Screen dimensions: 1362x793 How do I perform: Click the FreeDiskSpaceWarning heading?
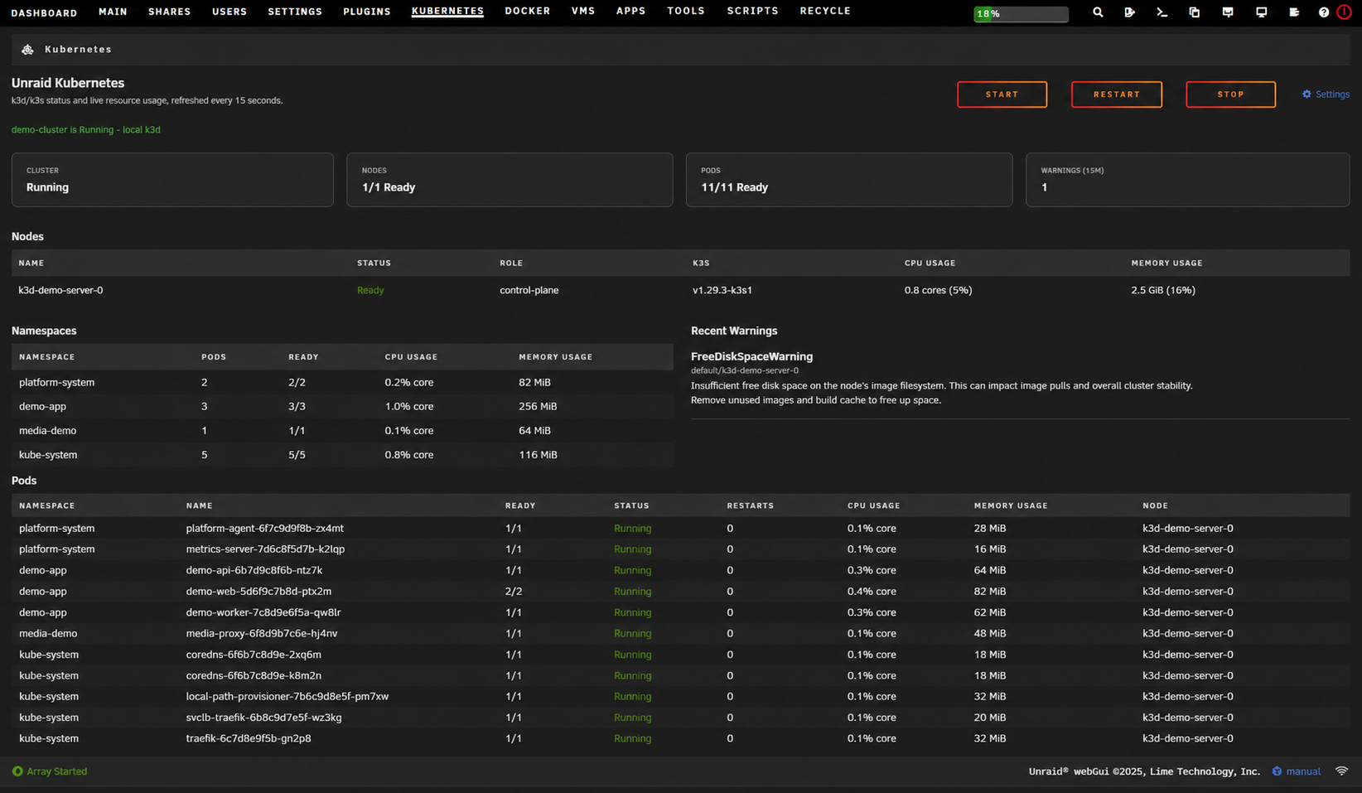coord(751,356)
